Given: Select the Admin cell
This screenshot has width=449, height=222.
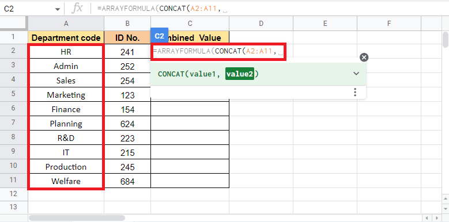Looking at the screenshot, I should pyautogui.click(x=66, y=66).
